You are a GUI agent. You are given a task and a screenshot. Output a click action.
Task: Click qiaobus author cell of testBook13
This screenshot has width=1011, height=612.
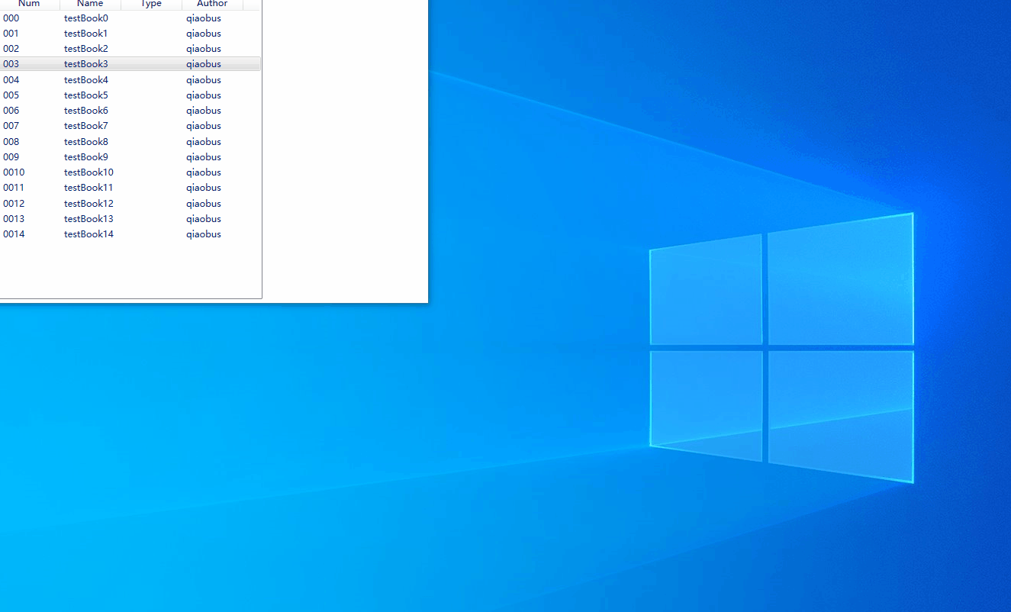204,218
